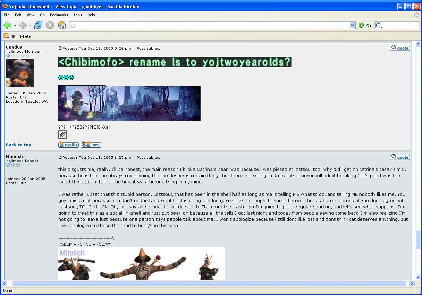View Cendus's profile
The height and width of the screenshot is (295, 422).
pyautogui.click(x=68, y=145)
